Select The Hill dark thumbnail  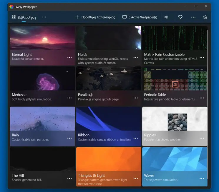tap(43, 159)
